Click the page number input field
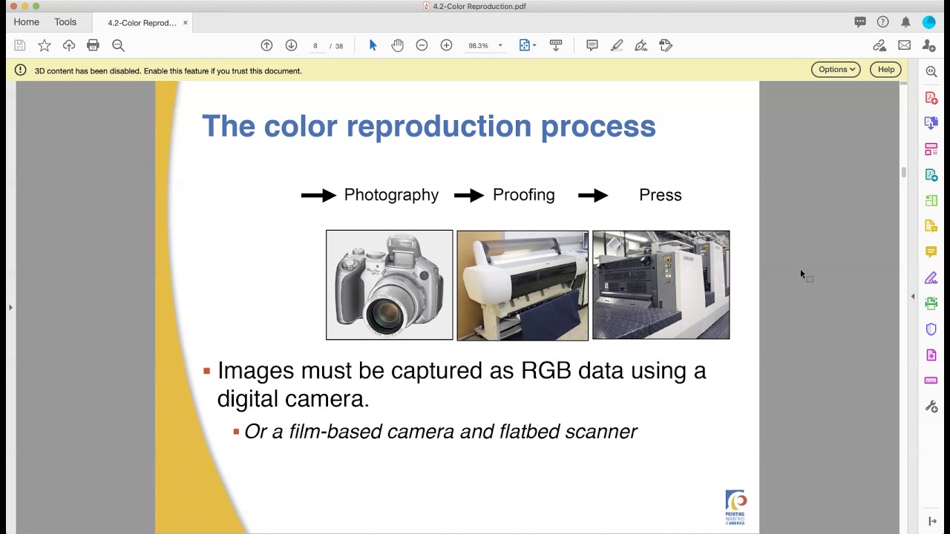Viewport: 950px width, 534px height. point(315,46)
